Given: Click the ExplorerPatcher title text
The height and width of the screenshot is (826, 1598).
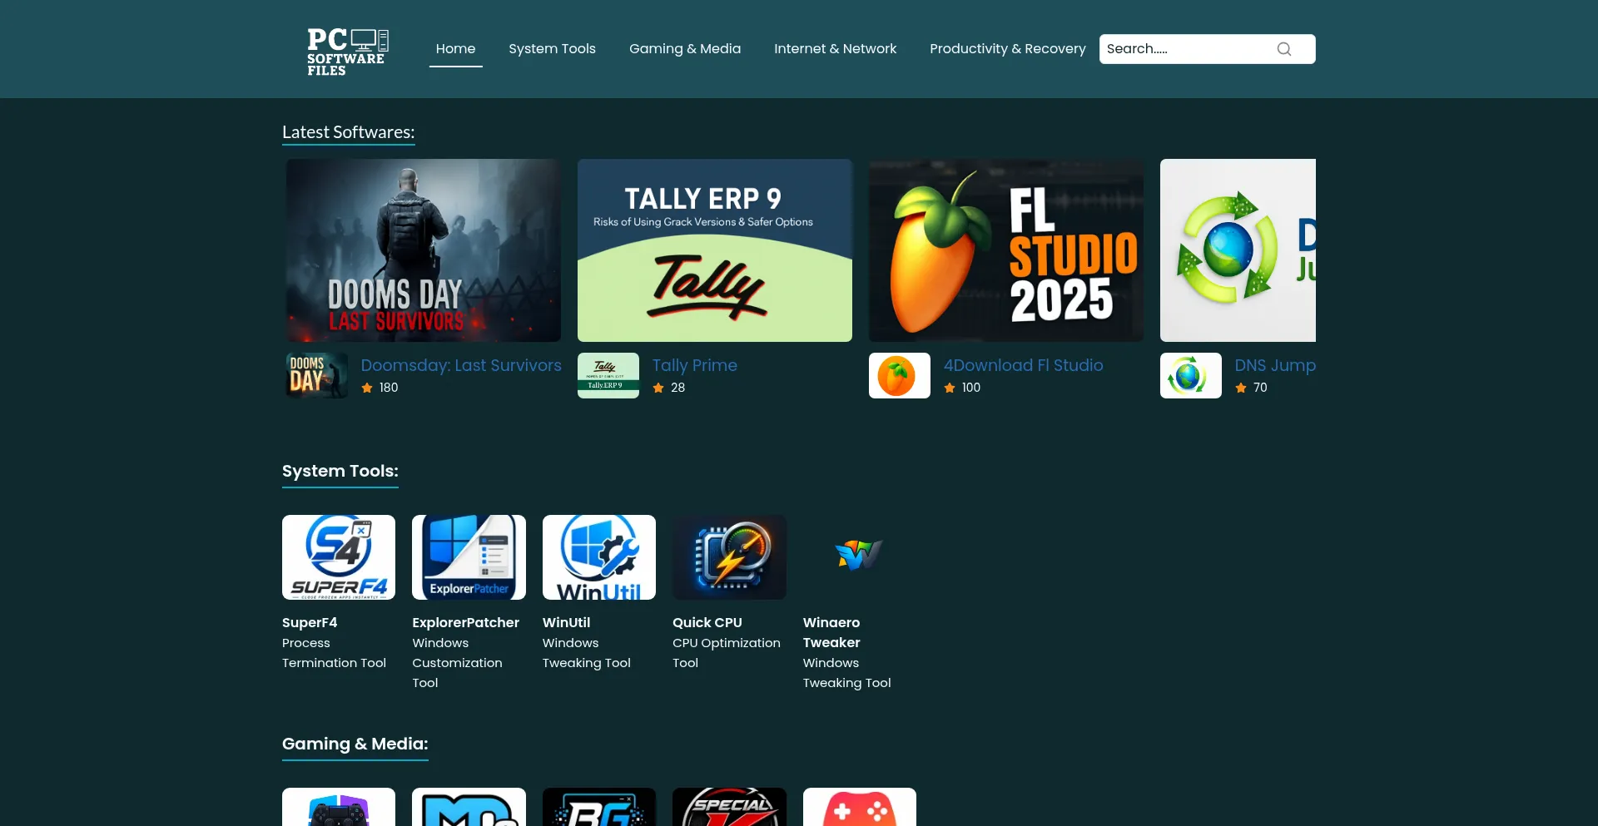Looking at the screenshot, I should point(465,622).
